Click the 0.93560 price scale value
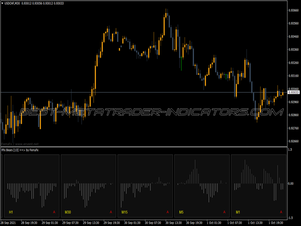Screen dimensions: 301x226 pyautogui.click(x=294, y=23)
